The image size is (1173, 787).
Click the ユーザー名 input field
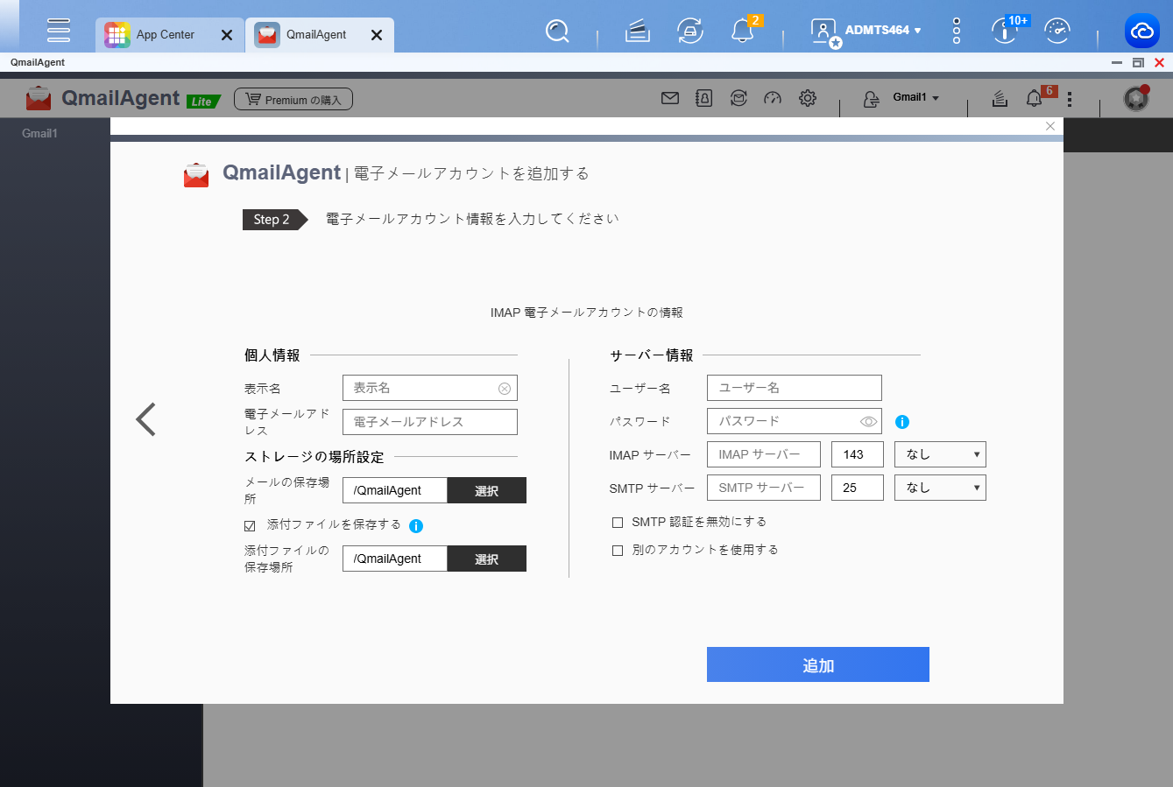(795, 388)
